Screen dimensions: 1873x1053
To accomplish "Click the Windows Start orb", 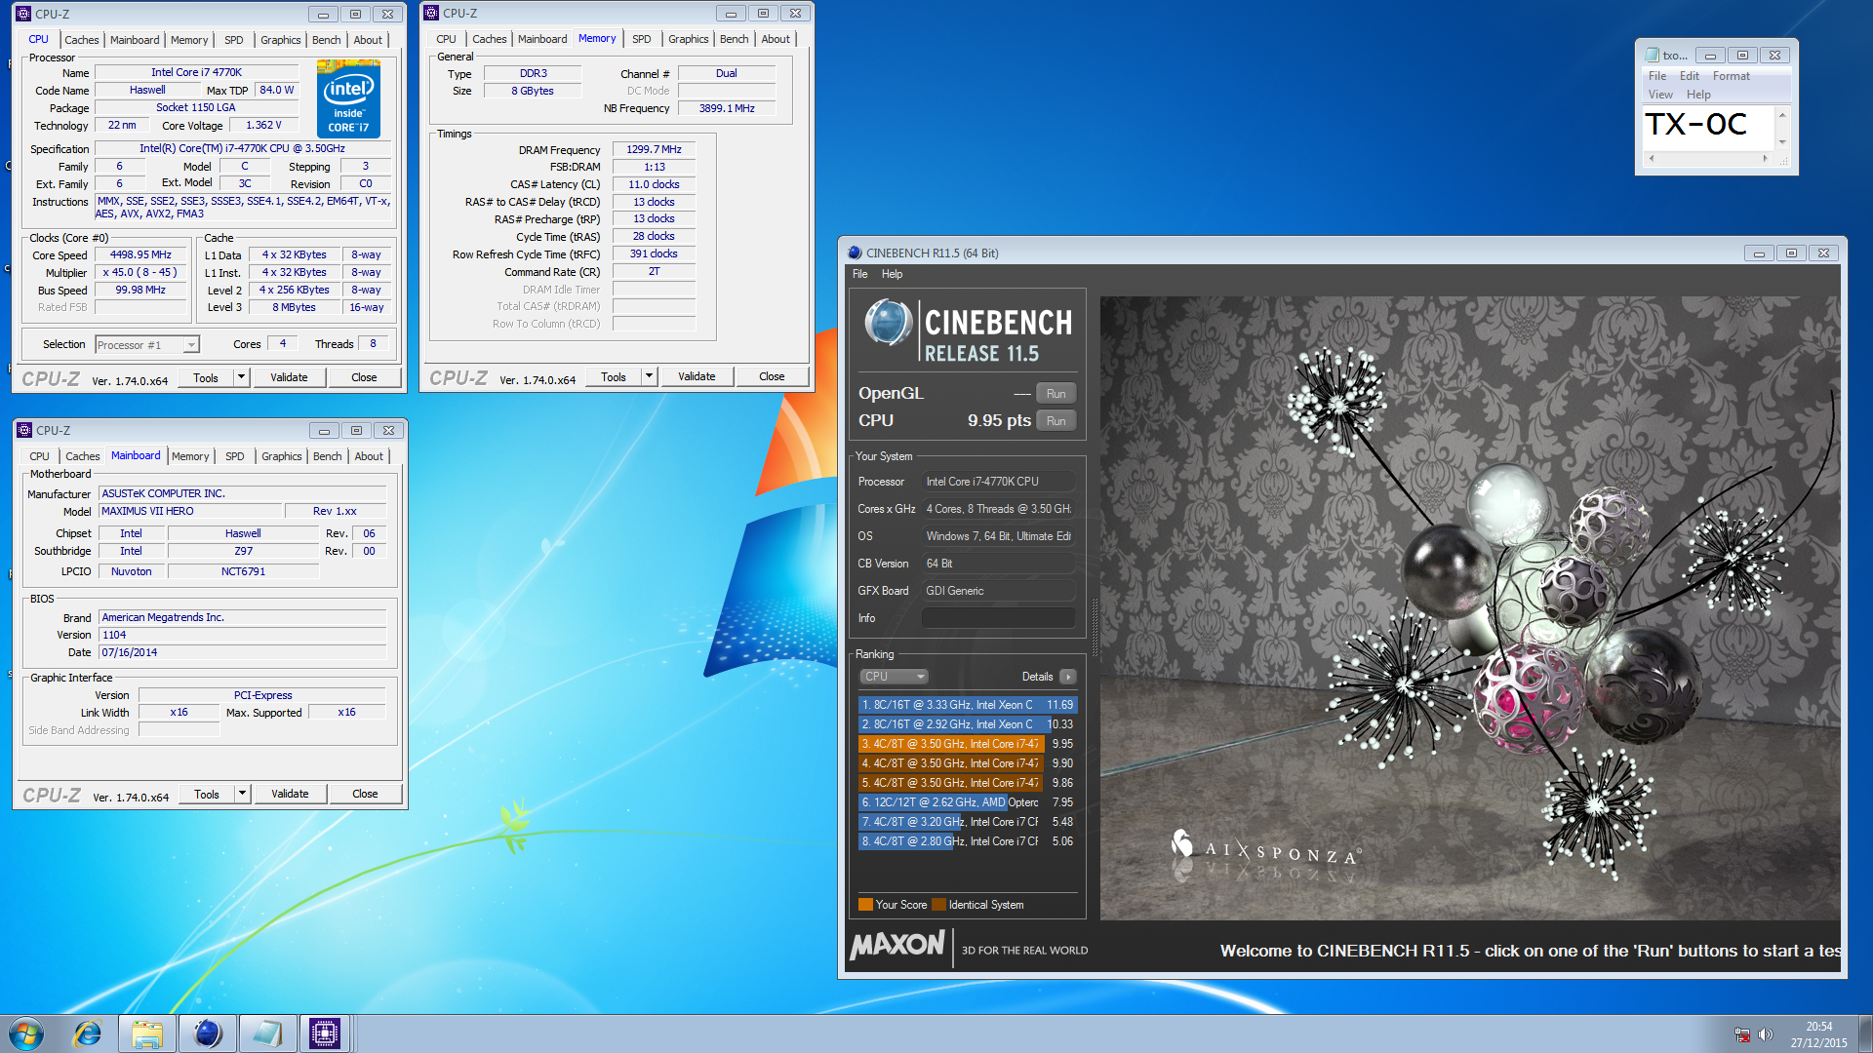I will pyautogui.click(x=26, y=1033).
